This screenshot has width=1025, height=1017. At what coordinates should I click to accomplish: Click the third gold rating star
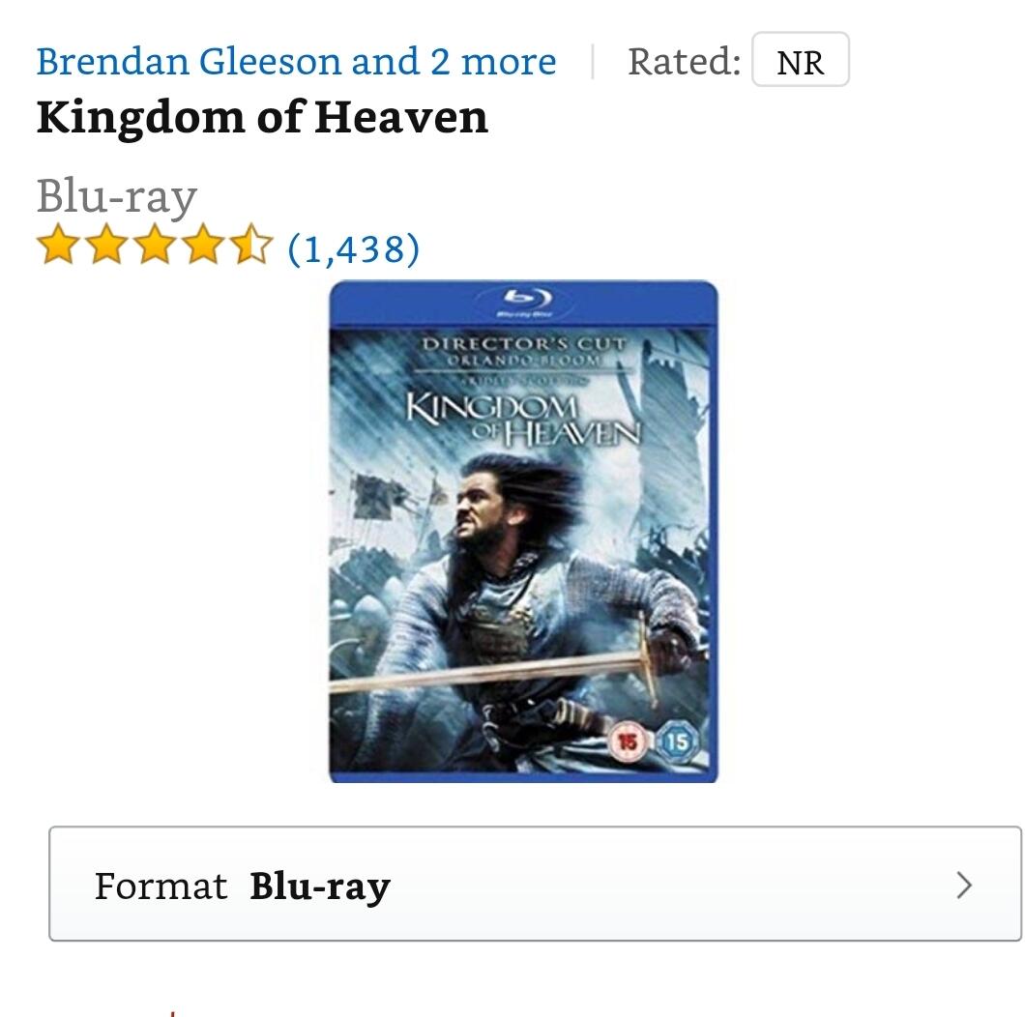pyautogui.click(x=156, y=245)
